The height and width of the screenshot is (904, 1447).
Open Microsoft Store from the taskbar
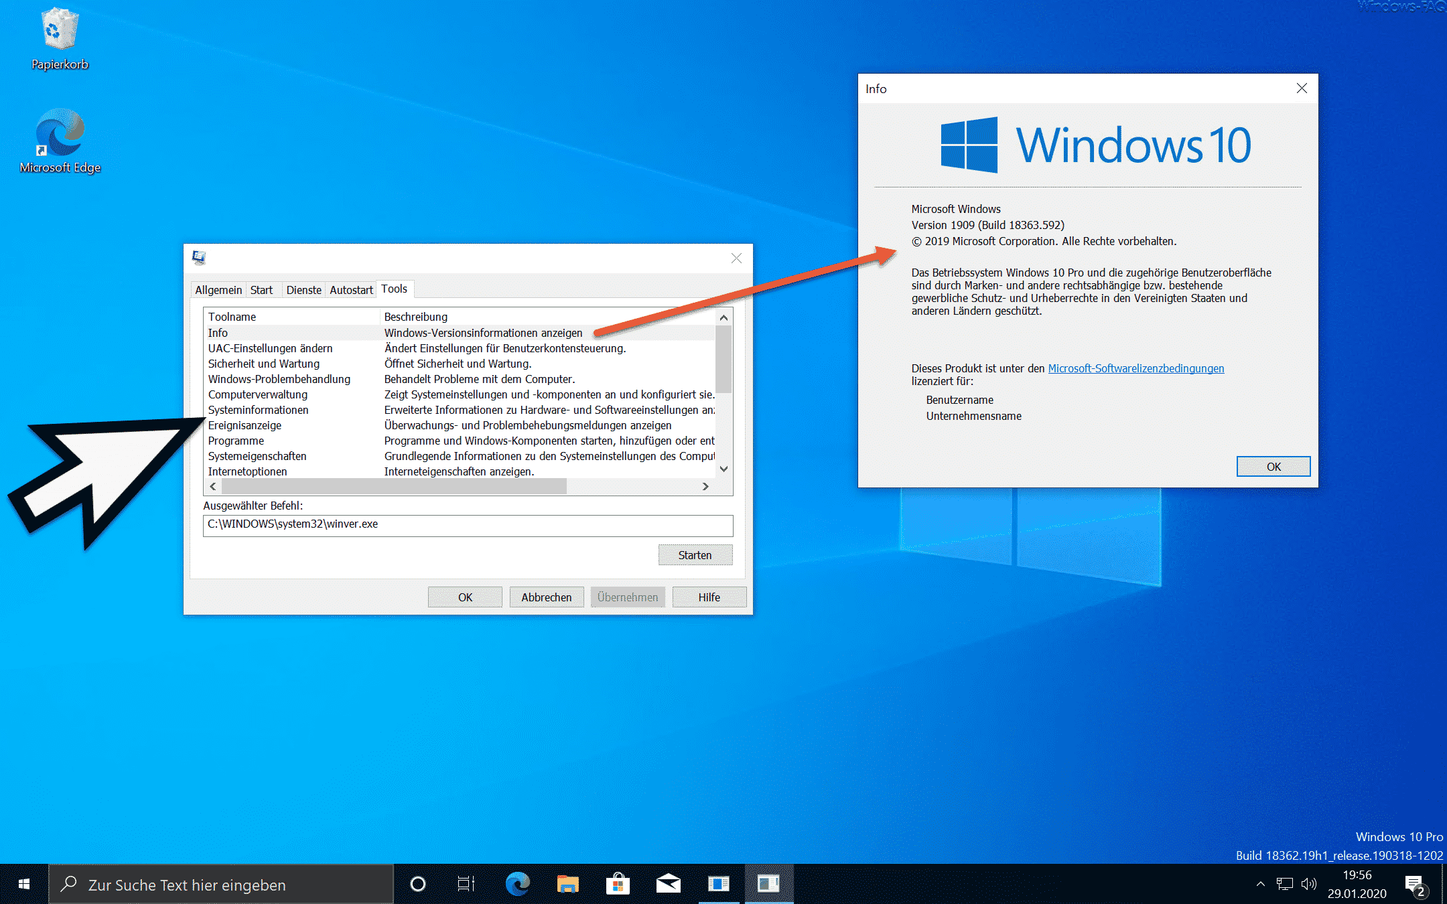(x=617, y=884)
